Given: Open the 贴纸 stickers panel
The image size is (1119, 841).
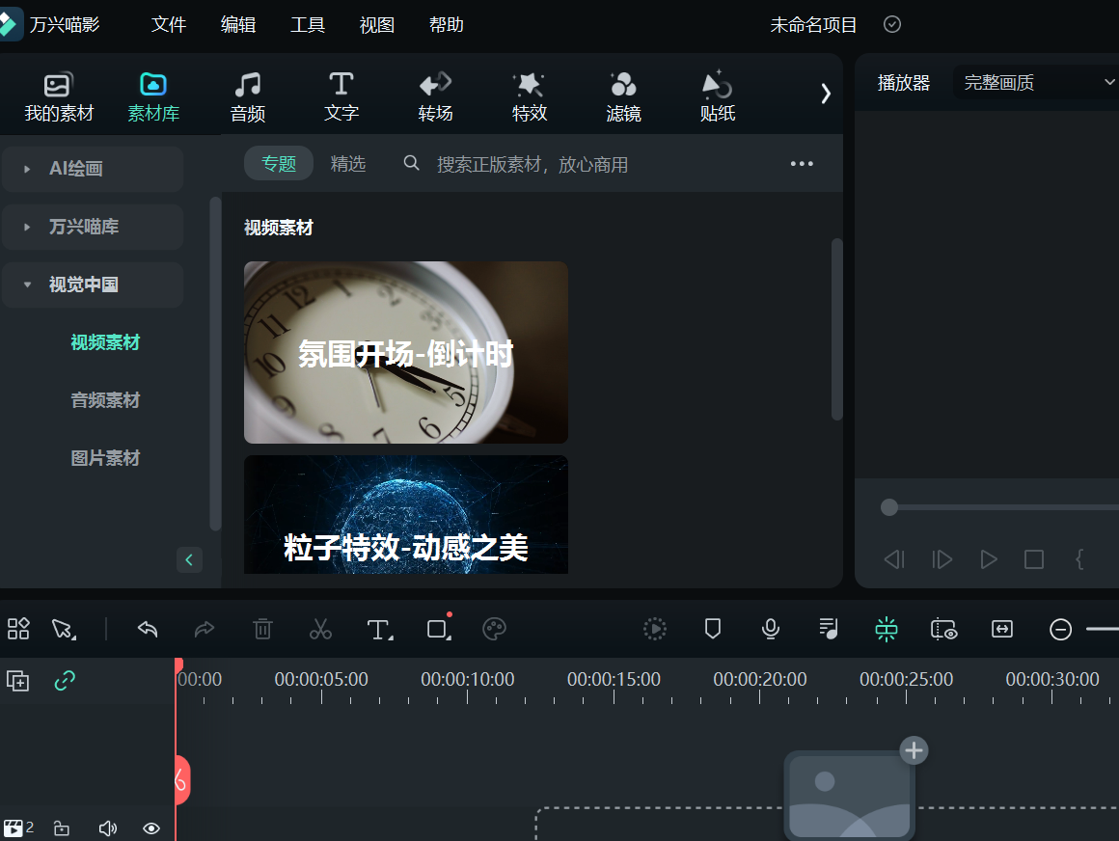Looking at the screenshot, I should click(718, 95).
